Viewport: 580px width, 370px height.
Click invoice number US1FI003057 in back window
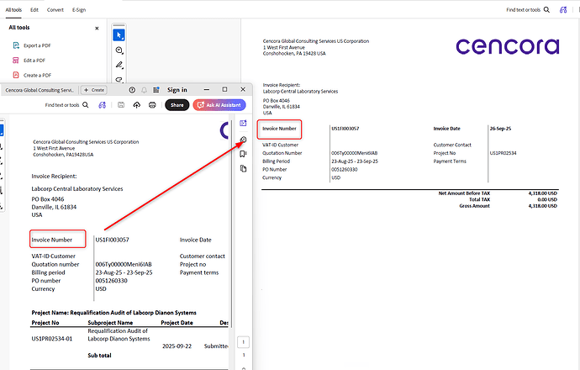(x=345, y=129)
